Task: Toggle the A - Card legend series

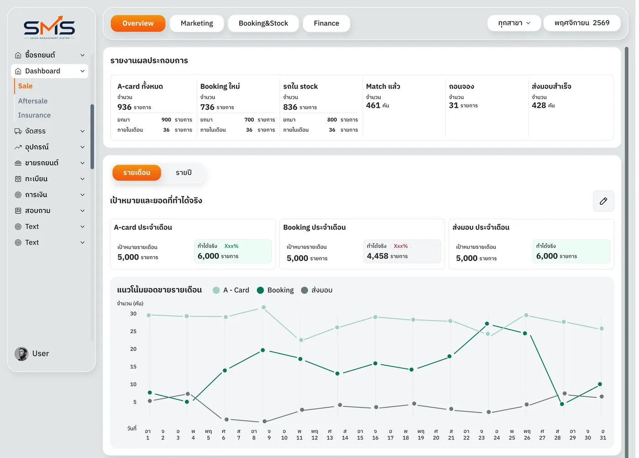Action: [231, 290]
